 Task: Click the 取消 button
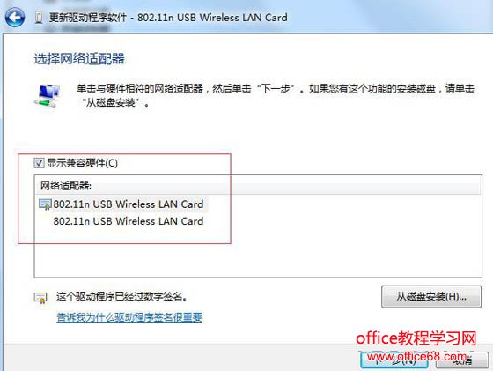pyautogui.click(x=462, y=360)
